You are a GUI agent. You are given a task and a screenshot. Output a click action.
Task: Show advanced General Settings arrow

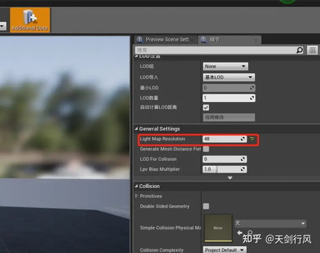(x=230, y=177)
